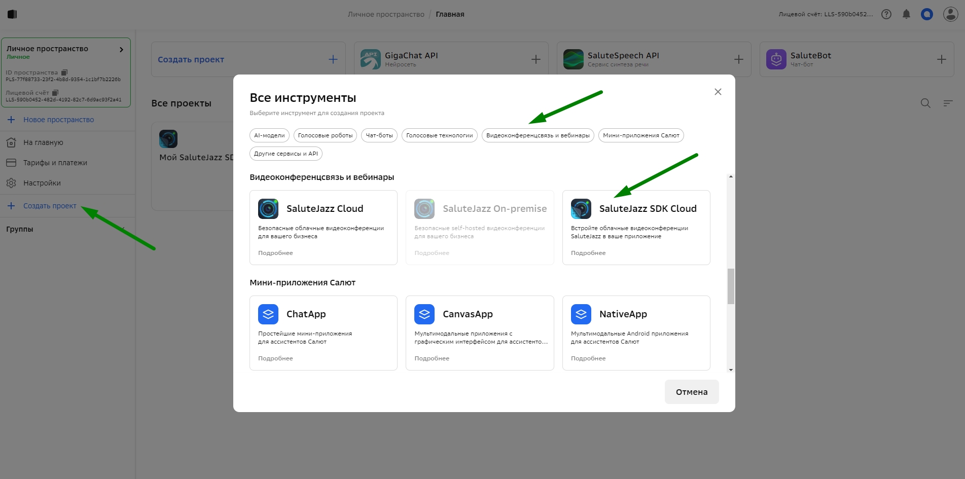Open Подробнее under ChatApp
Screen dimensions: 965x479
tap(275, 358)
